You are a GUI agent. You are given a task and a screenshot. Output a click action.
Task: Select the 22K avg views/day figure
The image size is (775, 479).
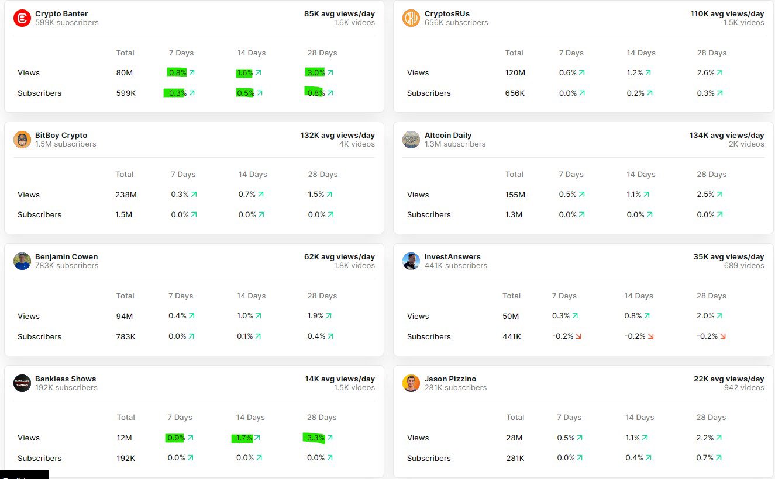(729, 379)
